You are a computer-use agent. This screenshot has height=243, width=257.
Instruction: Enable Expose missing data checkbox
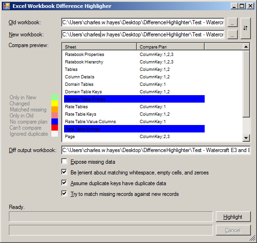(x=64, y=161)
